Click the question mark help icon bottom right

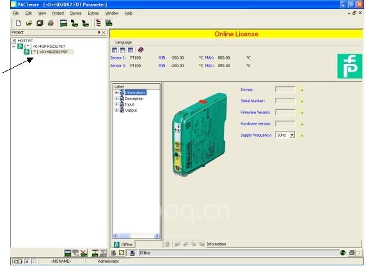(x=359, y=253)
